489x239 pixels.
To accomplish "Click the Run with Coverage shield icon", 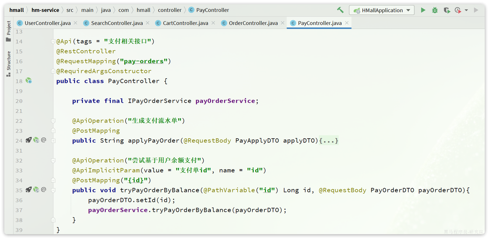I will click(x=446, y=10).
